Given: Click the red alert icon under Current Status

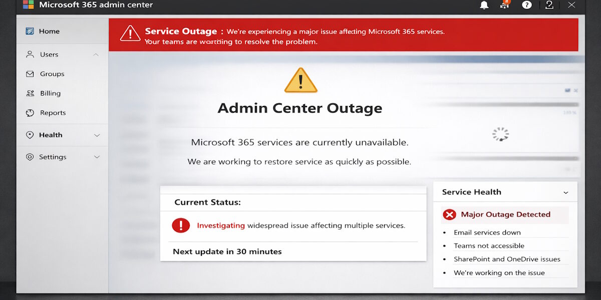Looking at the screenshot, I should 181,225.
